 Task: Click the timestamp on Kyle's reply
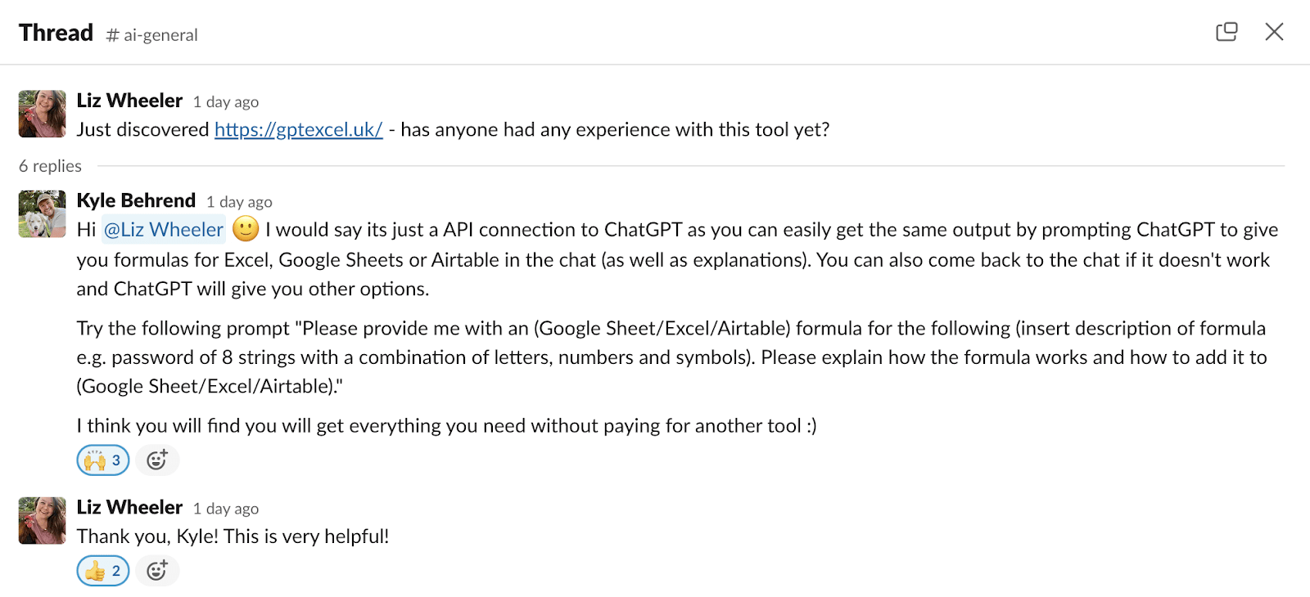[x=239, y=202]
